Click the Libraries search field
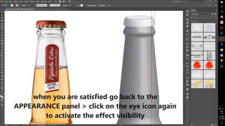The width and height of the screenshot is (225, 126). 204,17
